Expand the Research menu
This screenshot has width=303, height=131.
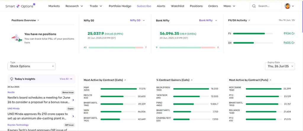point(74,6)
